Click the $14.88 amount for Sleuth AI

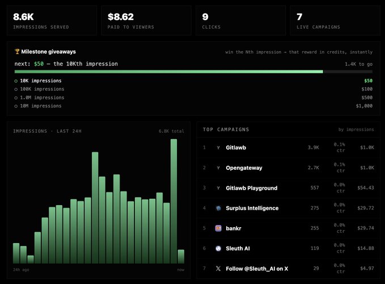click(366, 248)
